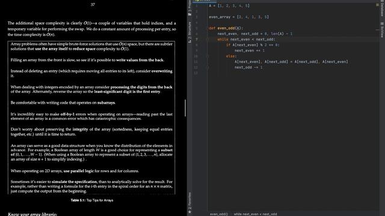Image resolution: width=385 pixels, height=216 pixels.
Task: Click the bold phrase 'simulate the specification' in the PDF
Action: [75, 182]
